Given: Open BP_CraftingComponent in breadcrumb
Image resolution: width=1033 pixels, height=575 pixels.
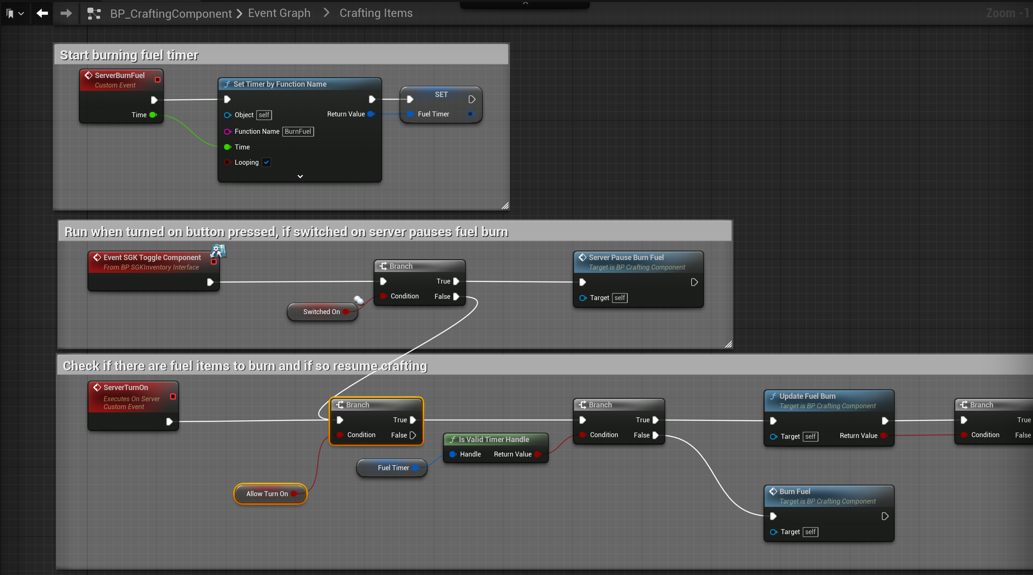Looking at the screenshot, I should click(x=171, y=14).
